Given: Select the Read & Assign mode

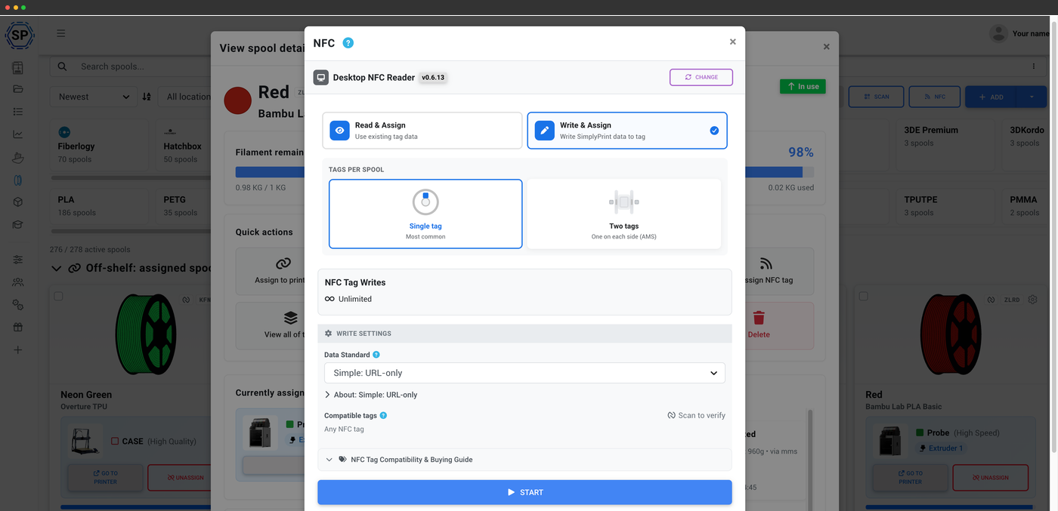Looking at the screenshot, I should (x=422, y=131).
